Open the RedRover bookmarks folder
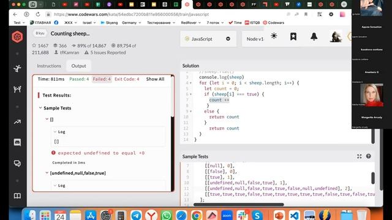The height and width of the screenshot is (220, 392). [x=191, y=23]
